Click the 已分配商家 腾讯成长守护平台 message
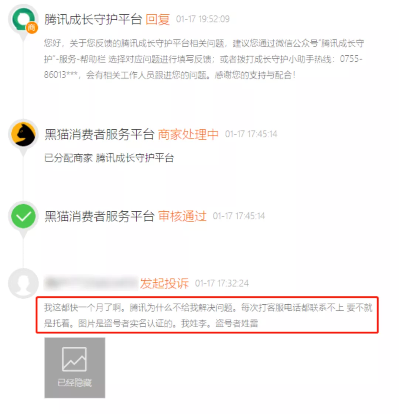This screenshot has height=414, width=399. (109, 158)
